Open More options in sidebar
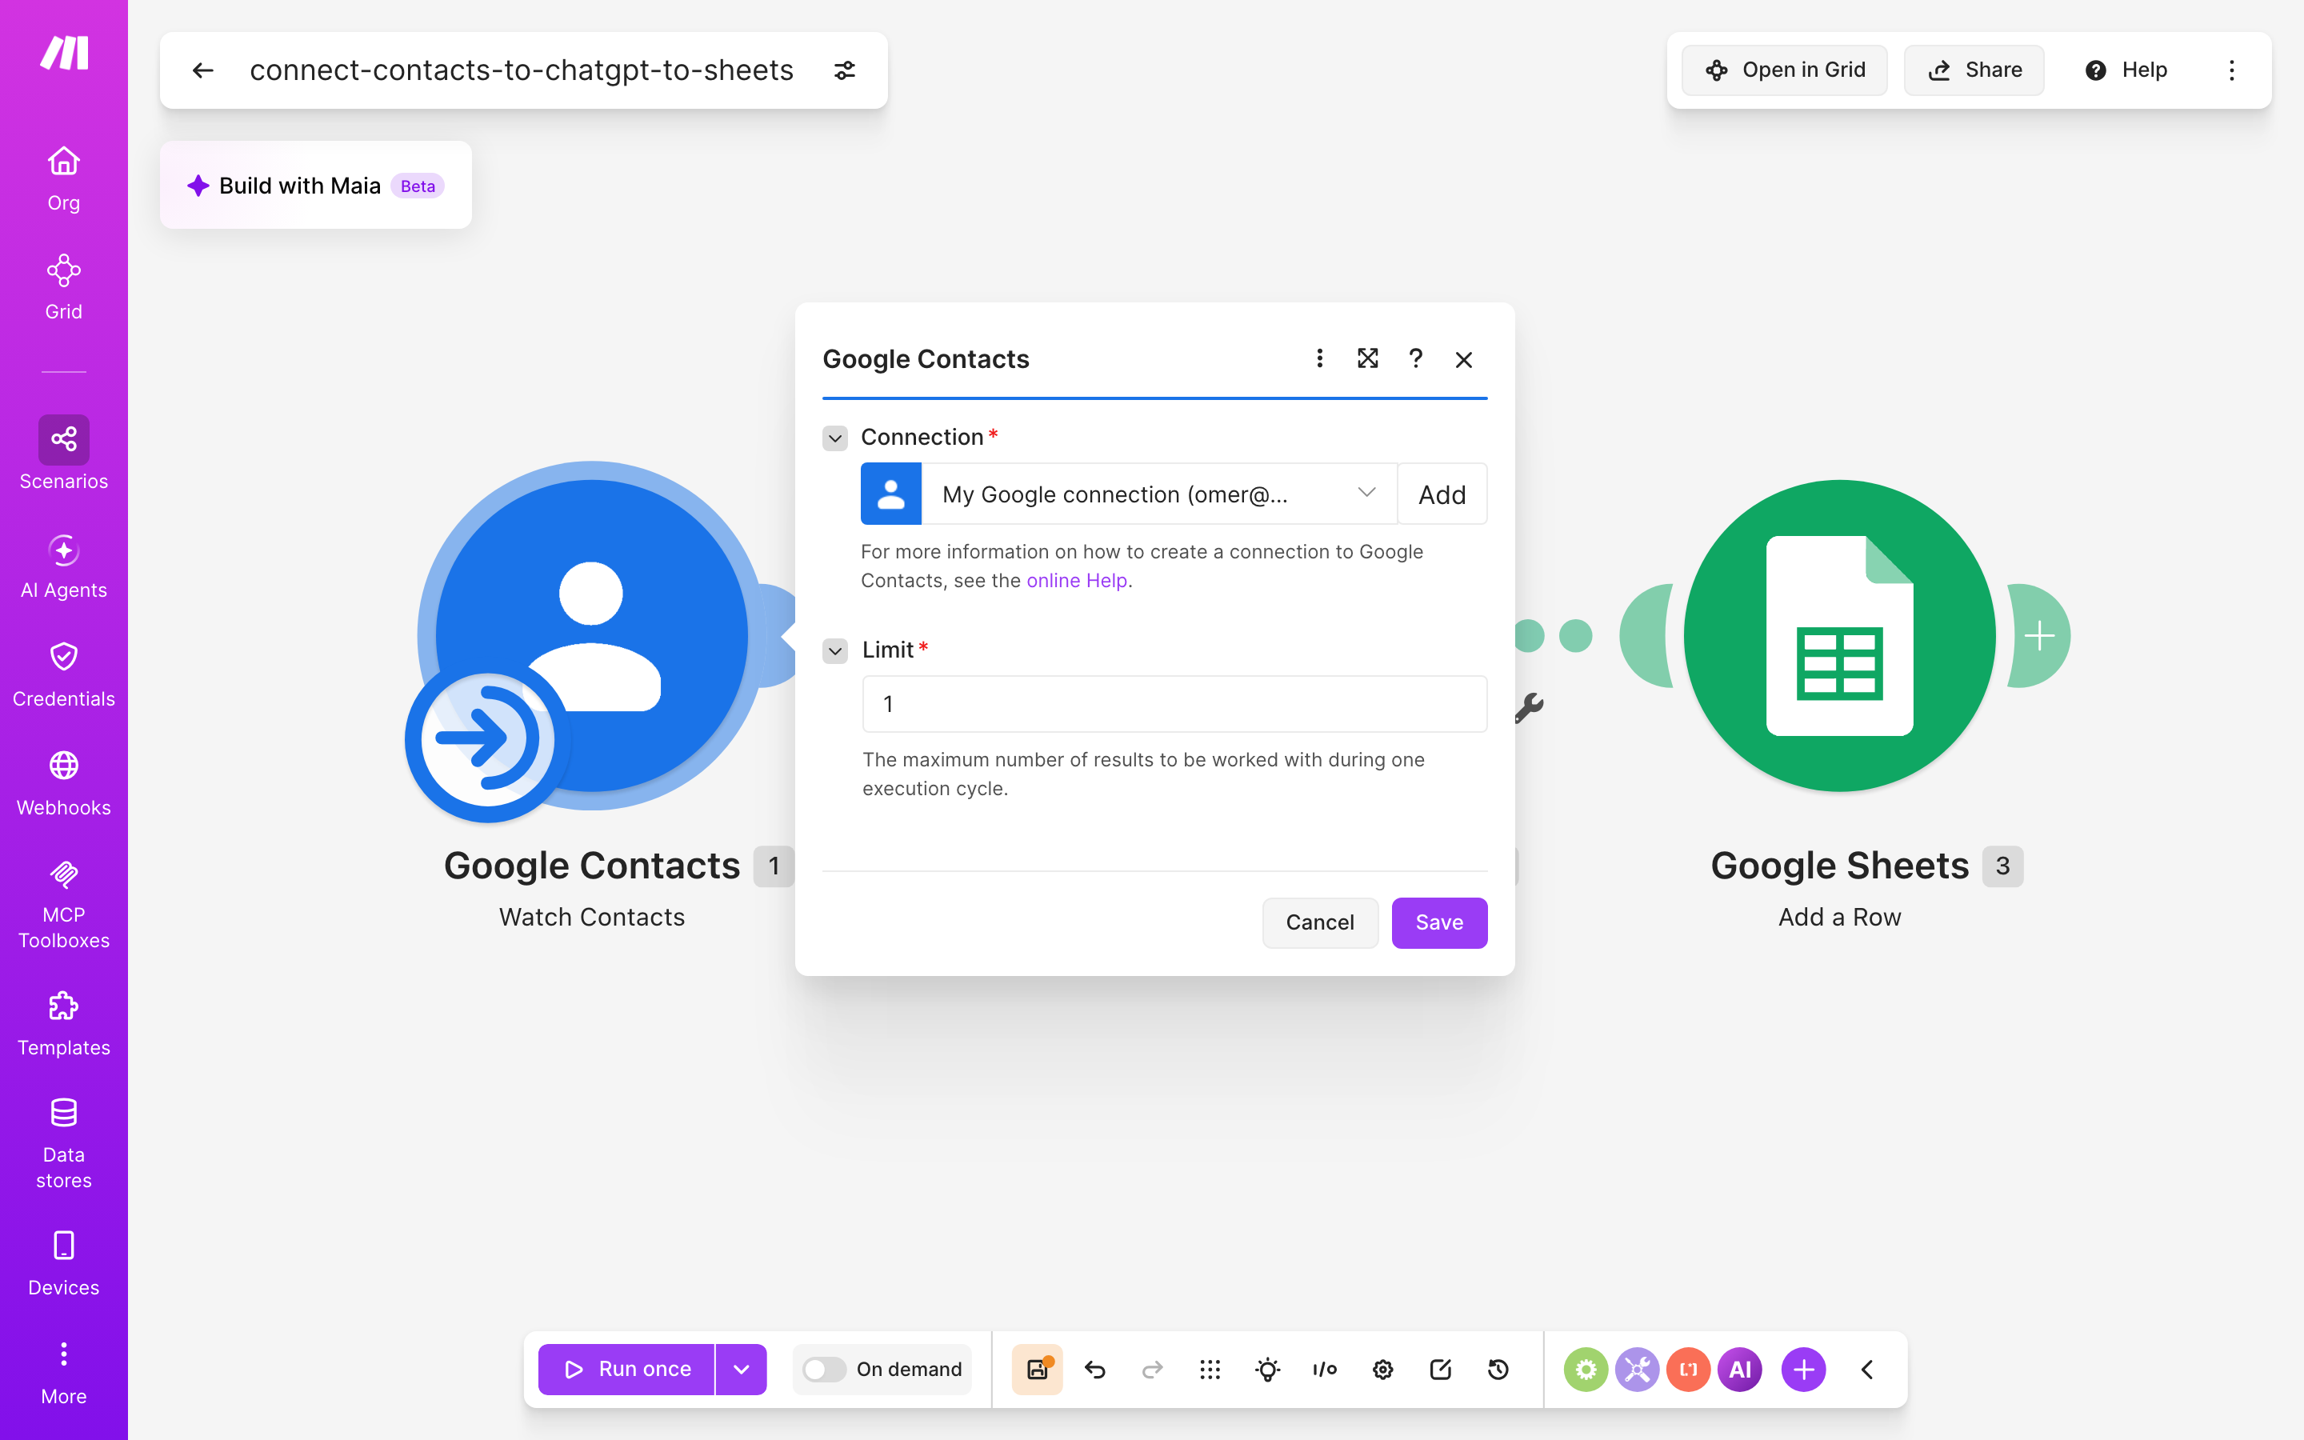This screenshot has width=2304, height=1440. 64,1372
